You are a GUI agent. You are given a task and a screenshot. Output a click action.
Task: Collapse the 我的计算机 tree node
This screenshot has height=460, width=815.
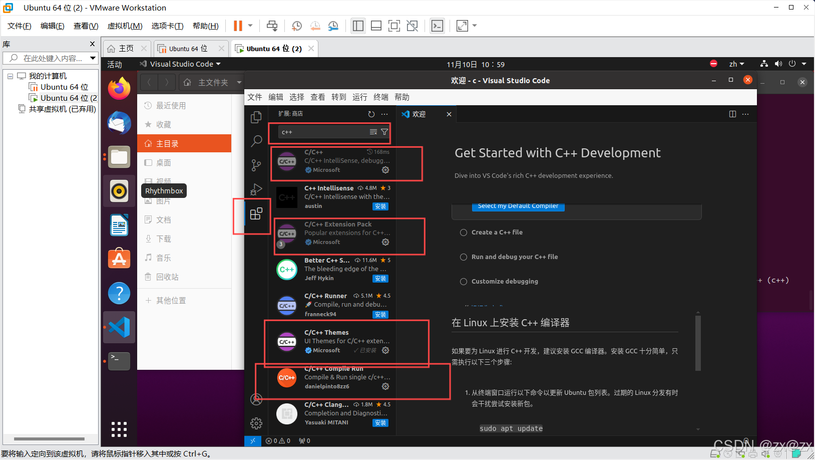pyautogui.click(x=10, y=76)
